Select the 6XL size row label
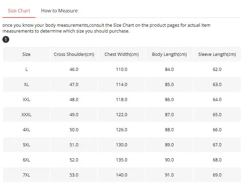The height and width of the screenshot is (184, 241). point(26,160)
